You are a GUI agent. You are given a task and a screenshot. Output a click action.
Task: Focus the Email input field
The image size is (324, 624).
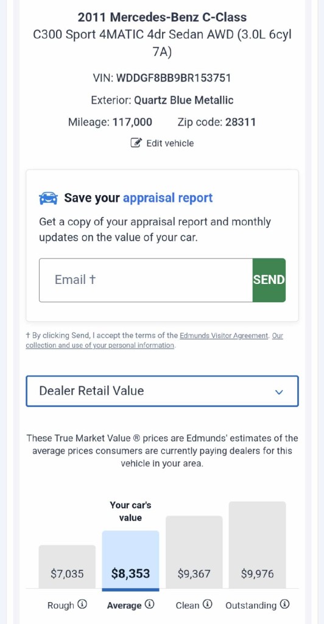[x=146, y=280]
